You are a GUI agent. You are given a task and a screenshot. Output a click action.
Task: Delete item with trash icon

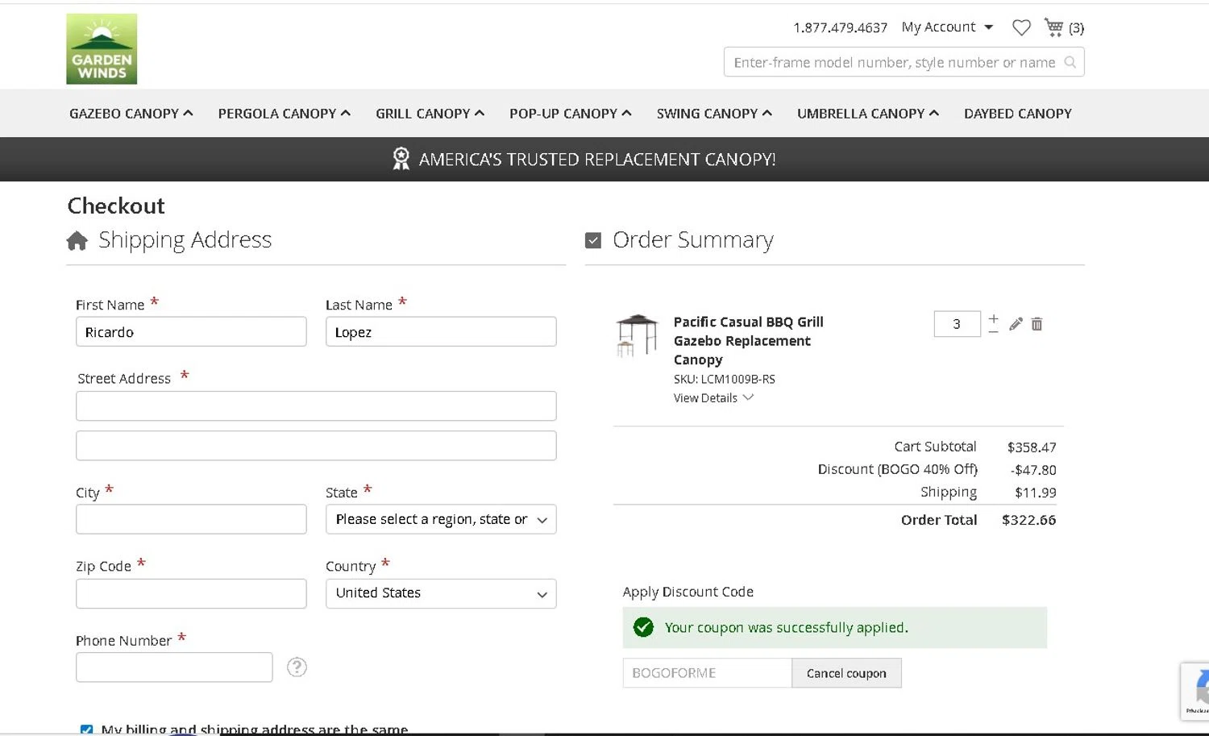coord(1037,324)
